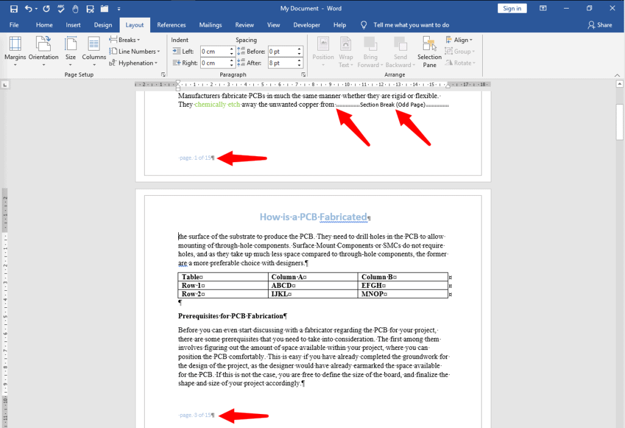Click the Send Backward button

(x=400, y=52)
